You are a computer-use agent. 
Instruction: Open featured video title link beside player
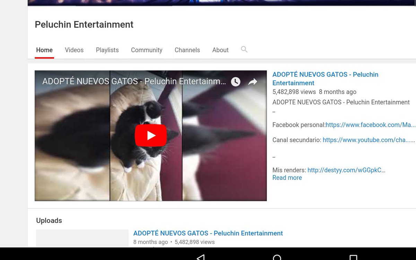pyautogui.click(x=325, y=79)
